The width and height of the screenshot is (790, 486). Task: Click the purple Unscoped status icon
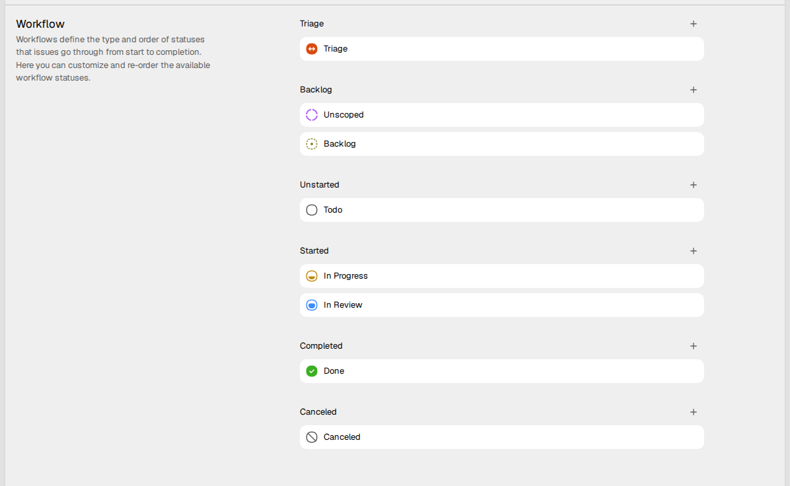point(312,115)
